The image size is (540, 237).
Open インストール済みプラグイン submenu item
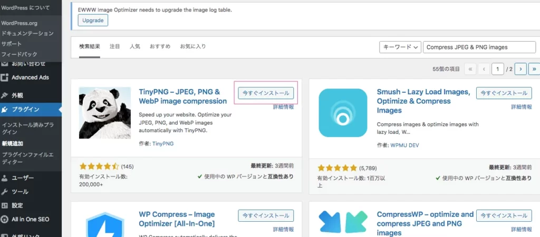click(x=28, y=128)
